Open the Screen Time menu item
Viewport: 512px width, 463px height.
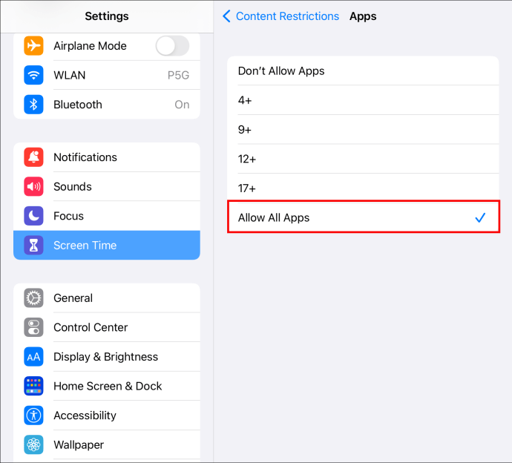pos(107,246)
